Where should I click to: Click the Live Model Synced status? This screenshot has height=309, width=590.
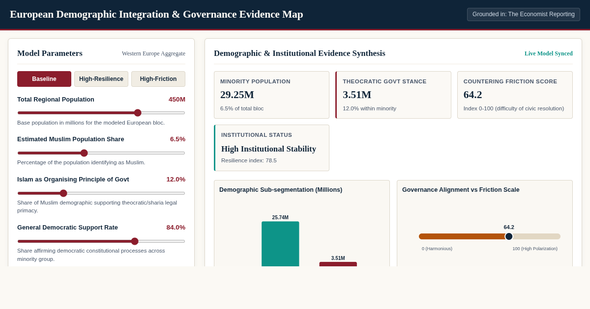point(549,53)
